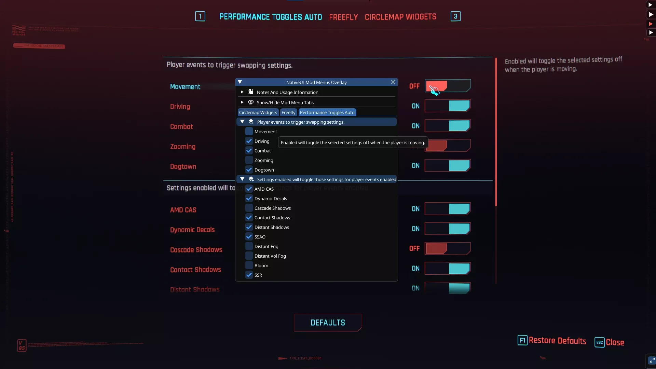The image size is (656, 369).
Task: Expand the Show/Hide Mod Menu Tabs section
Action: tap(242, 102)
